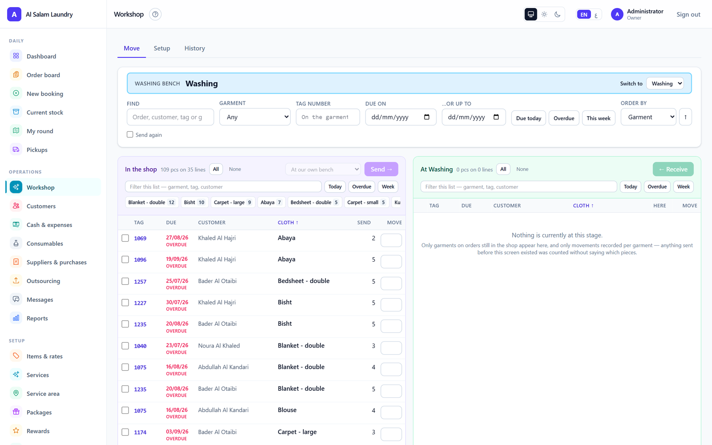Open the Switch to Washing dropdown

point(665,84)
